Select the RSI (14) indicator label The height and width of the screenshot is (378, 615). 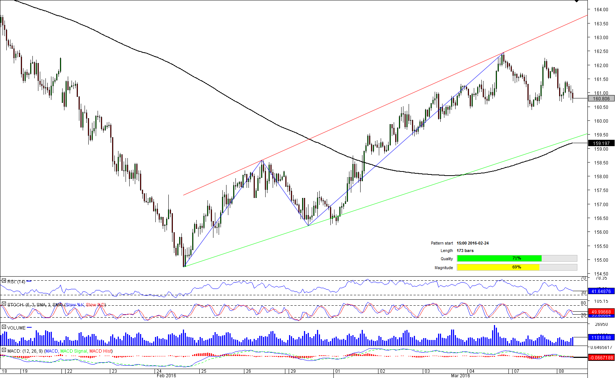pyautogui.click(x=16, y=282)
